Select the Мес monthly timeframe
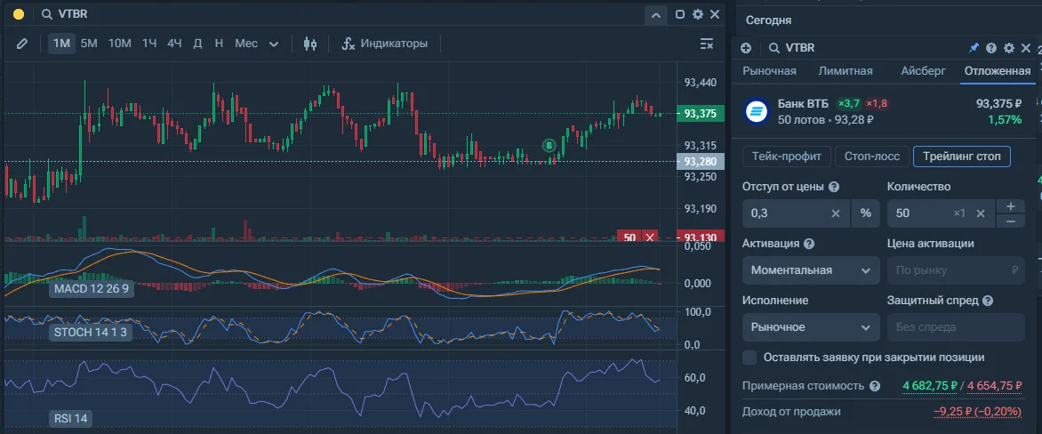Screen dimensions: 1042x434 click(x=246, y=44)
